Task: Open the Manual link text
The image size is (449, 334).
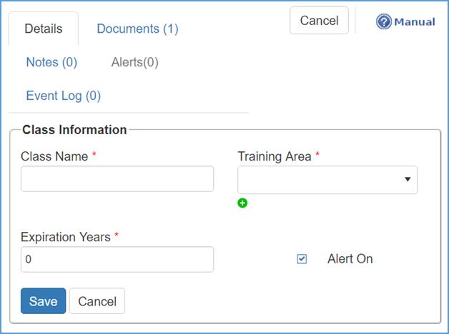Action: tap(414, 21)
